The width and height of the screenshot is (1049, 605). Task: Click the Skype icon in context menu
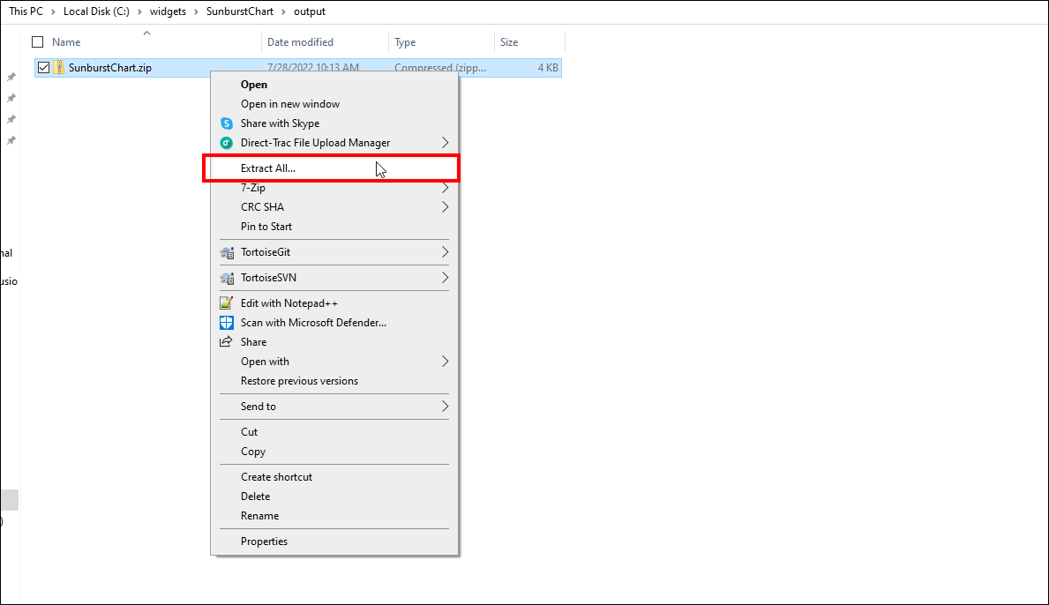pos(227,123)
